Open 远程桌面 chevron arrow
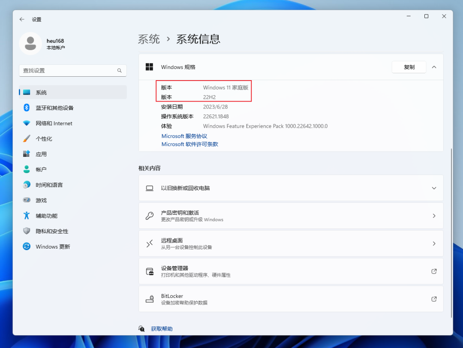The height and width of the screenshot is (348, 463). [x=434, y=243]
